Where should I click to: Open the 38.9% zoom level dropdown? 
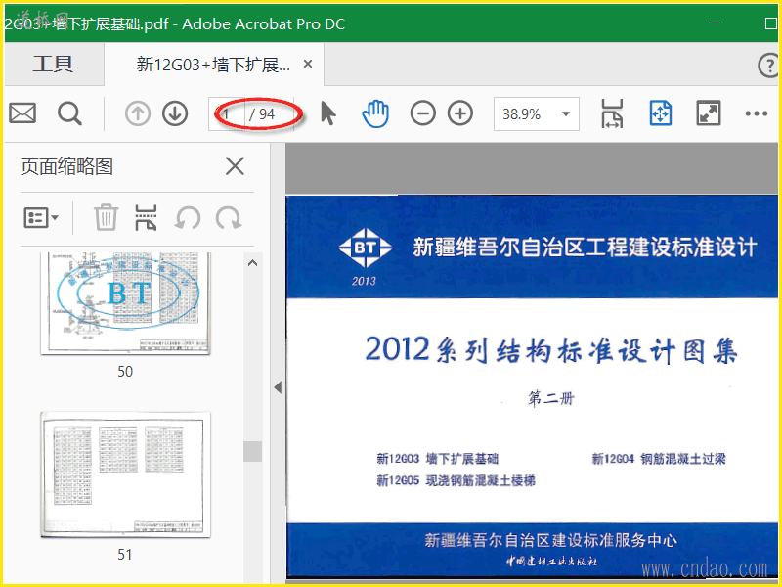click(537, 113)
